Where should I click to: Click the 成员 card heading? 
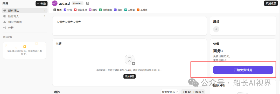(x=216, y=21)
